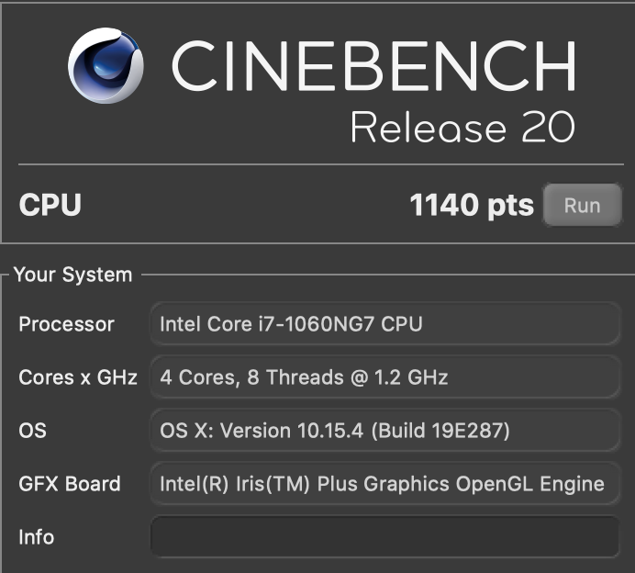The height and width of the screenshot is (573, 635).
Task: Select the OS version field
Action: coord(384,431)
